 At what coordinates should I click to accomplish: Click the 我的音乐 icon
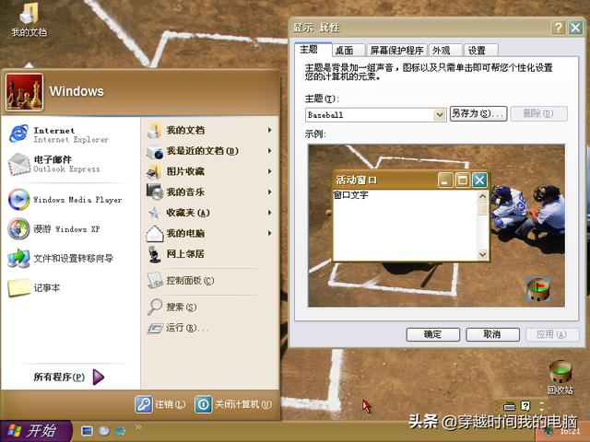click(x=154, y=192)
